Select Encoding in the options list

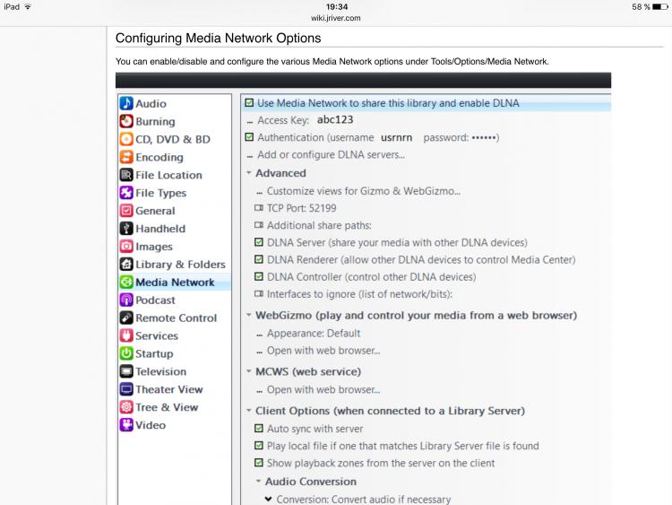point(159,157)
